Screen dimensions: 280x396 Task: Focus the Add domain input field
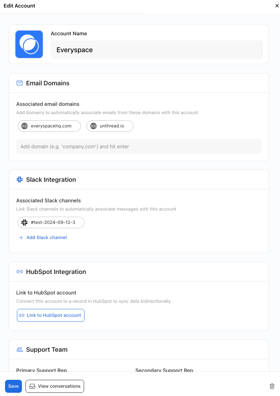click(139, 147)
